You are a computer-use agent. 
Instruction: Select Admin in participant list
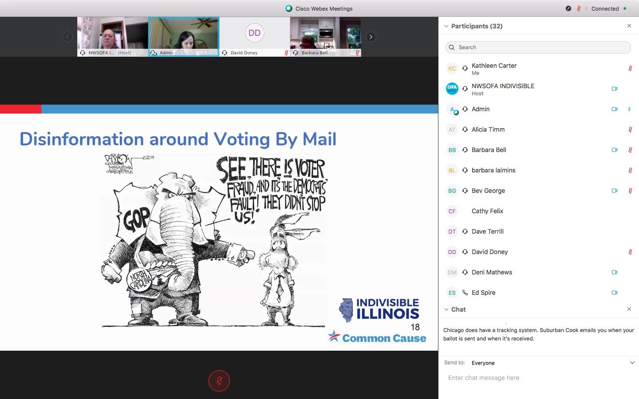click(539, 109)
